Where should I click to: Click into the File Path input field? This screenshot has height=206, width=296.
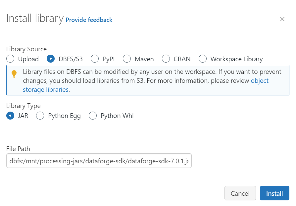(99, 161)
